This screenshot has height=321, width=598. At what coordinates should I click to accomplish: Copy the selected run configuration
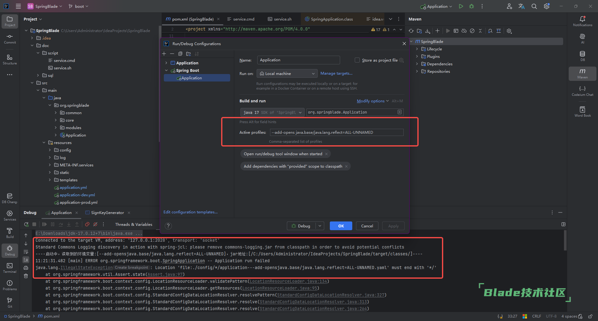[180, 54]
